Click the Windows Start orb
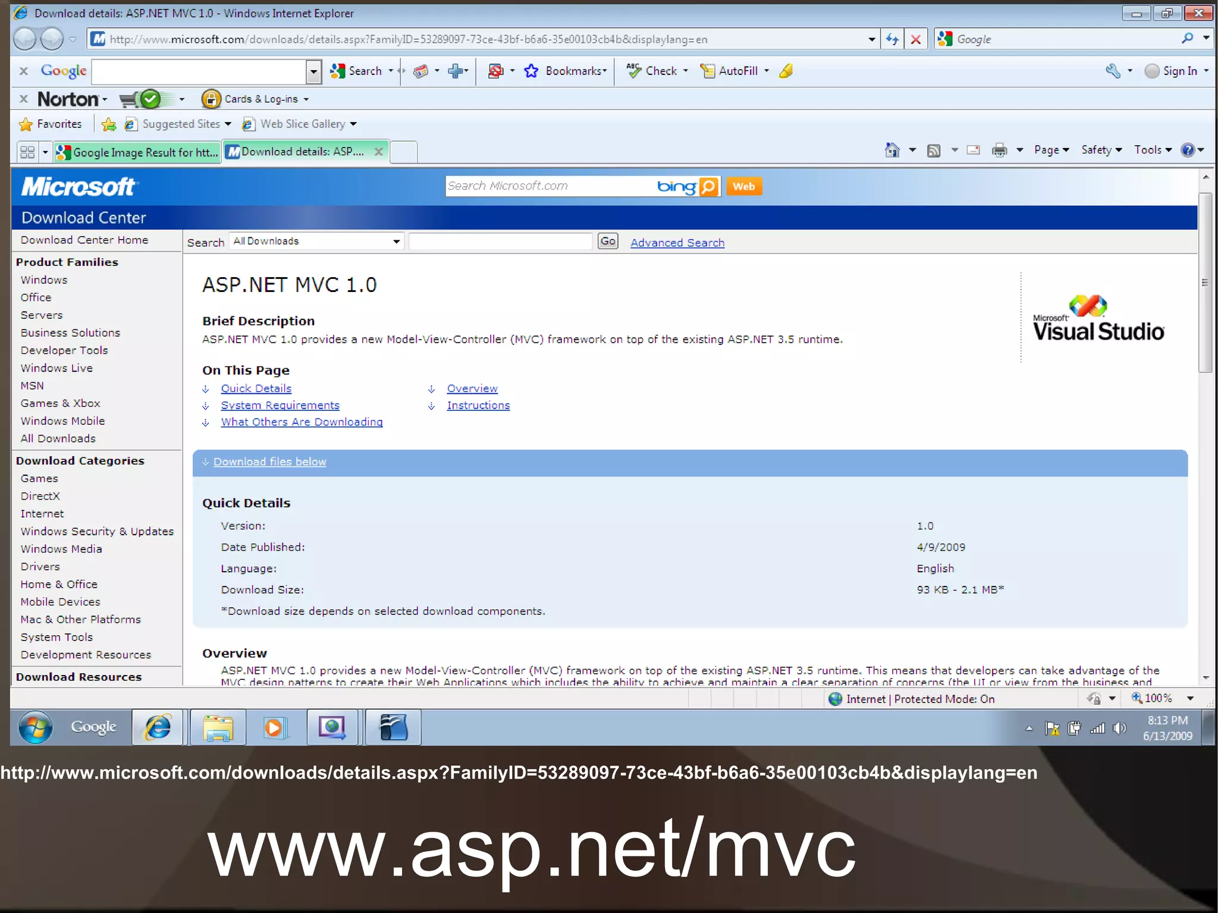The height and width of the screenshot is (913, 1218). (35, 727)
